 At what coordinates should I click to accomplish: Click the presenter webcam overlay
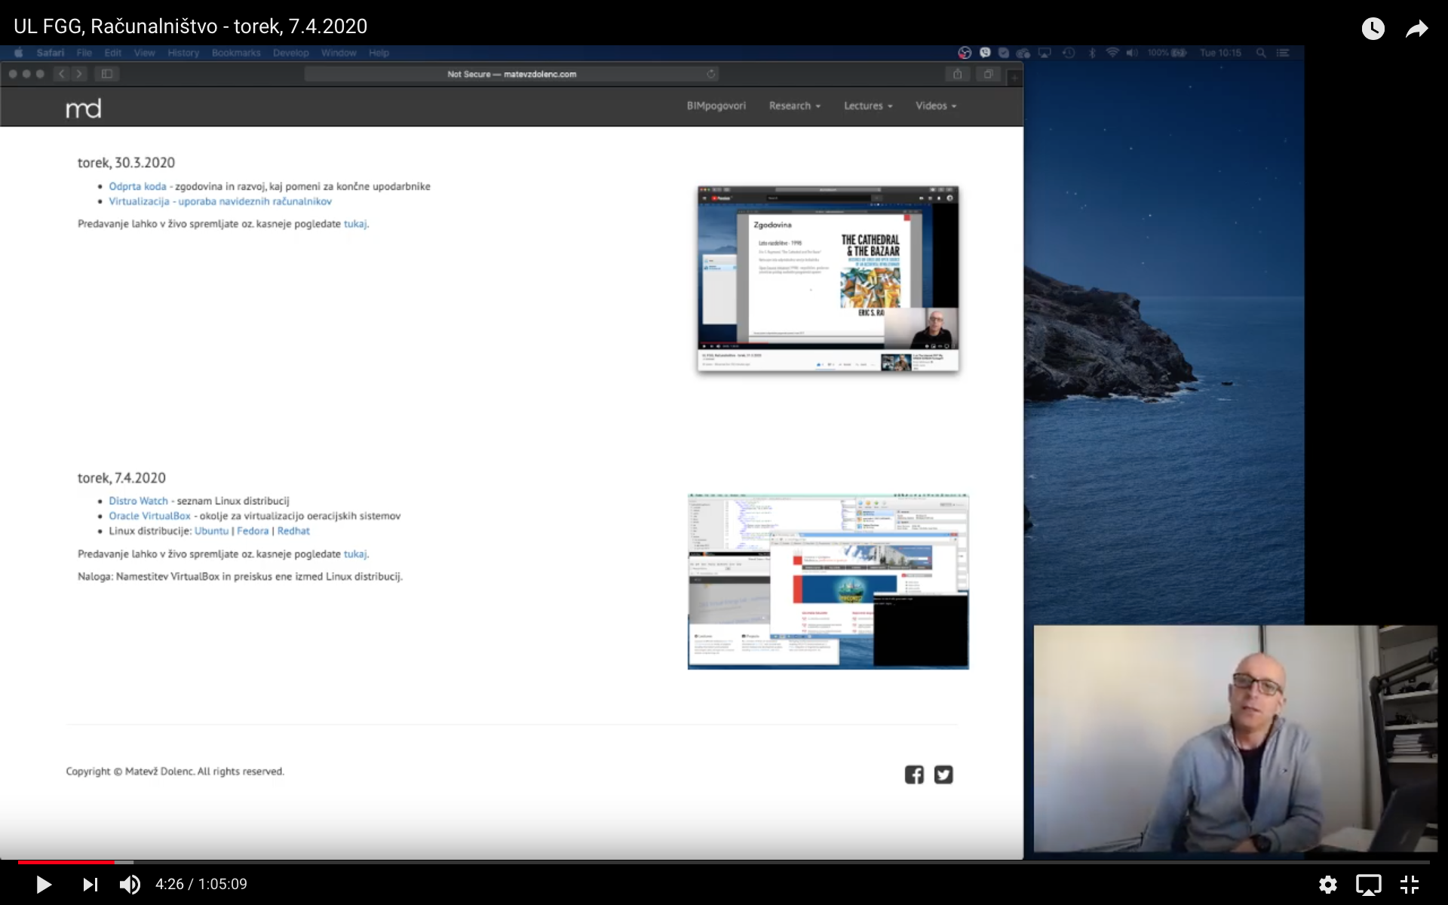point(1235,739)
